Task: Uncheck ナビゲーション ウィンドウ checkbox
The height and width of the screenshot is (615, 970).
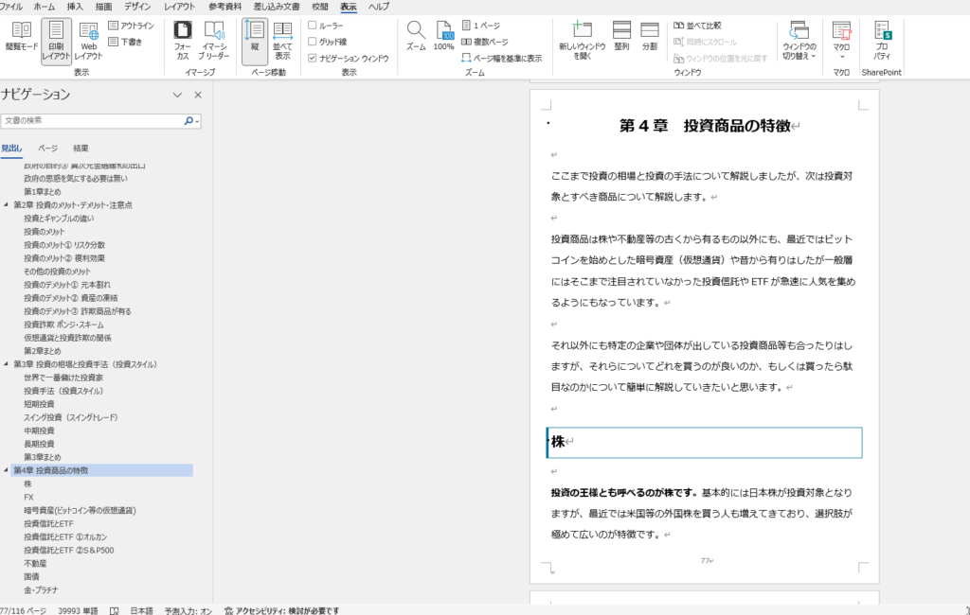Action: click(313, 58)
